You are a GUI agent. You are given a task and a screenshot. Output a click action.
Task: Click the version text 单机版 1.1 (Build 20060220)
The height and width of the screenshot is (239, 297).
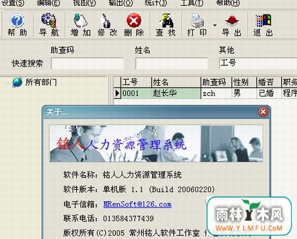pyautogui.click(x=159, y=189)
